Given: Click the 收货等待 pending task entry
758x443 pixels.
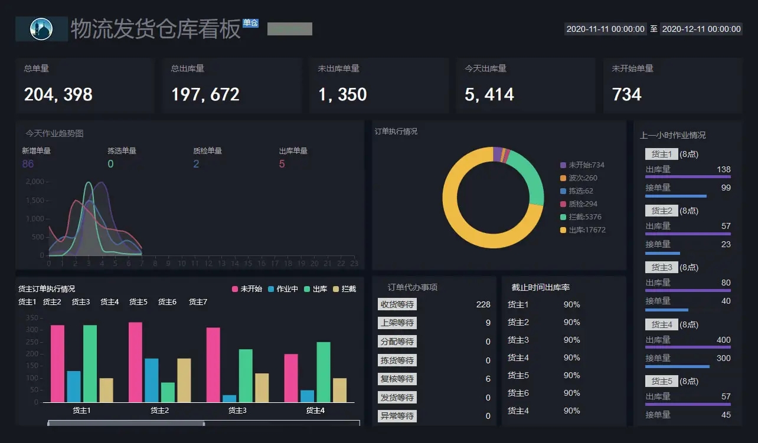Looking at the screenshot, I should pyautogui.click(x=397, y=304).
